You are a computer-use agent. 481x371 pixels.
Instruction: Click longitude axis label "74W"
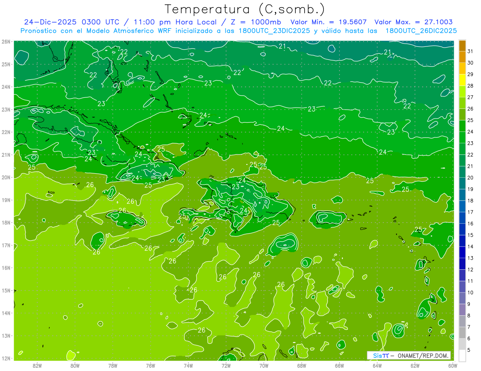(188, 365)
